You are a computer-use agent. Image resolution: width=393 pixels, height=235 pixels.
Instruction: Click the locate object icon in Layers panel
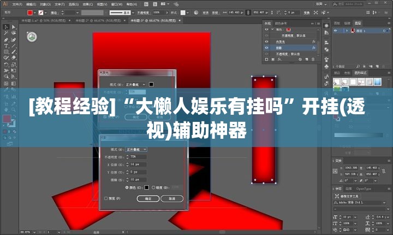click(x=358, y=66)
